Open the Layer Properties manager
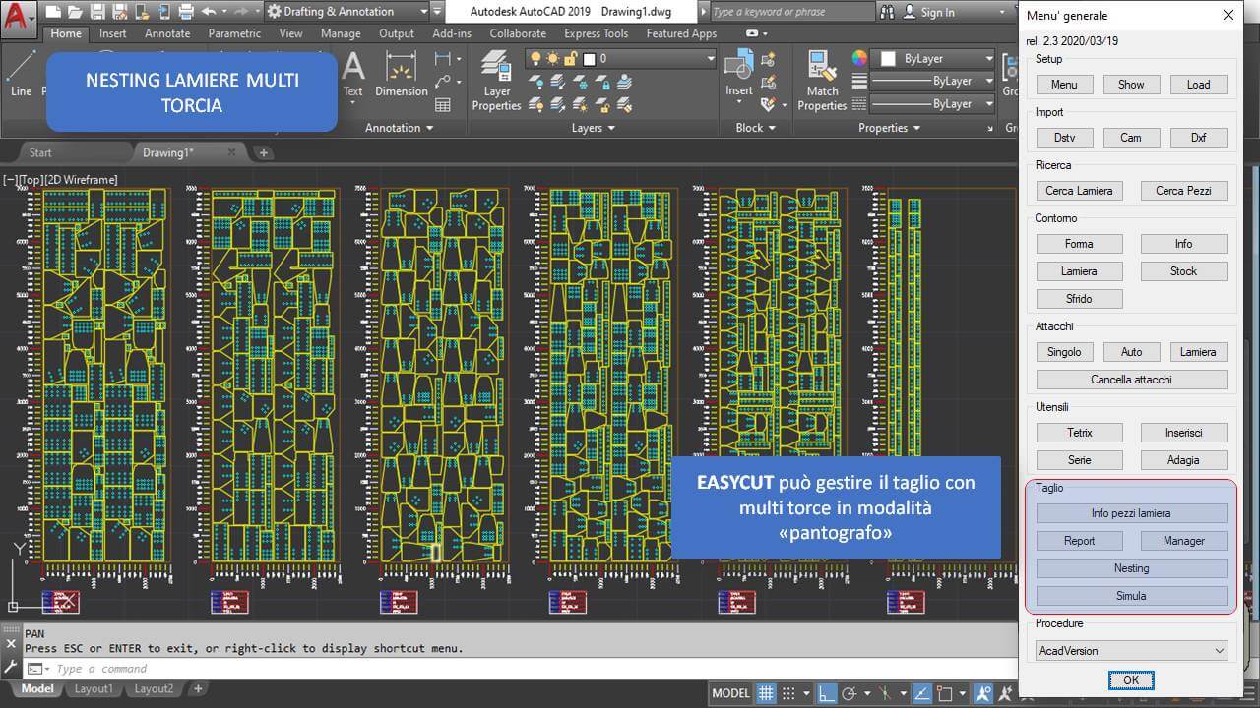This screenshot has height=708, width=1260. tap(496, 81)
